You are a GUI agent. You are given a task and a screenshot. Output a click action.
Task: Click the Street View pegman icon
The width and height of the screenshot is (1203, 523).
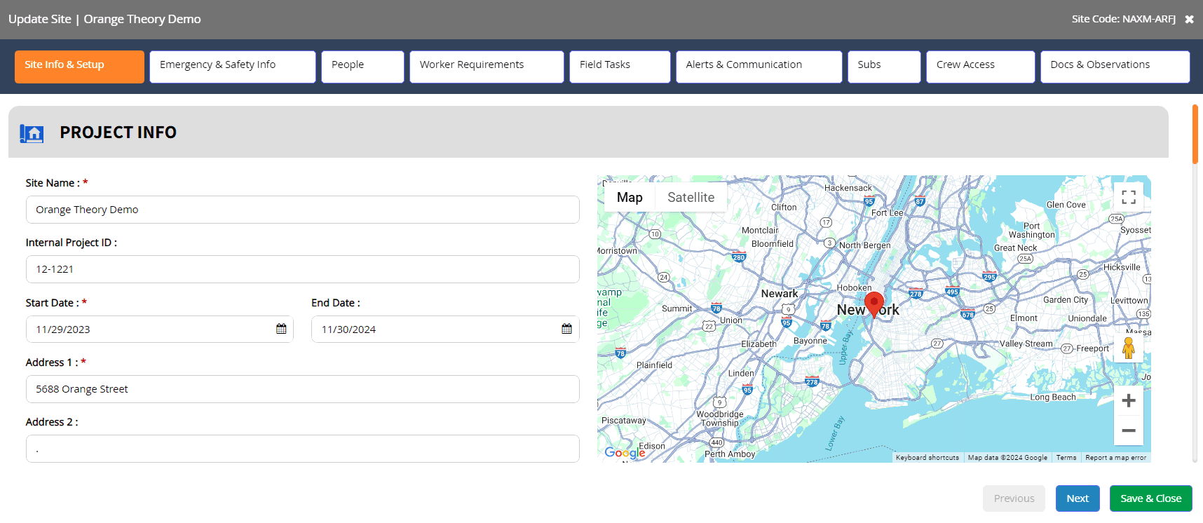point(1128,348)
